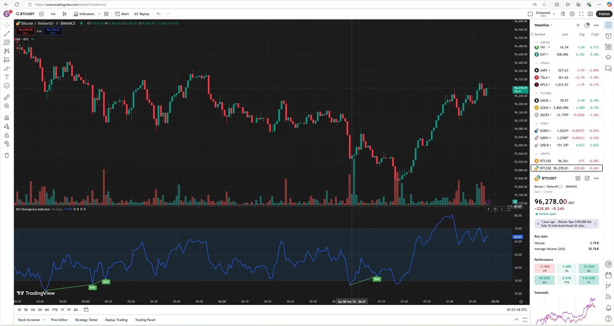This screenshot has height=326, width=614.
Task: Click the blue BUY price button
Action: click(x=53, y=31)
